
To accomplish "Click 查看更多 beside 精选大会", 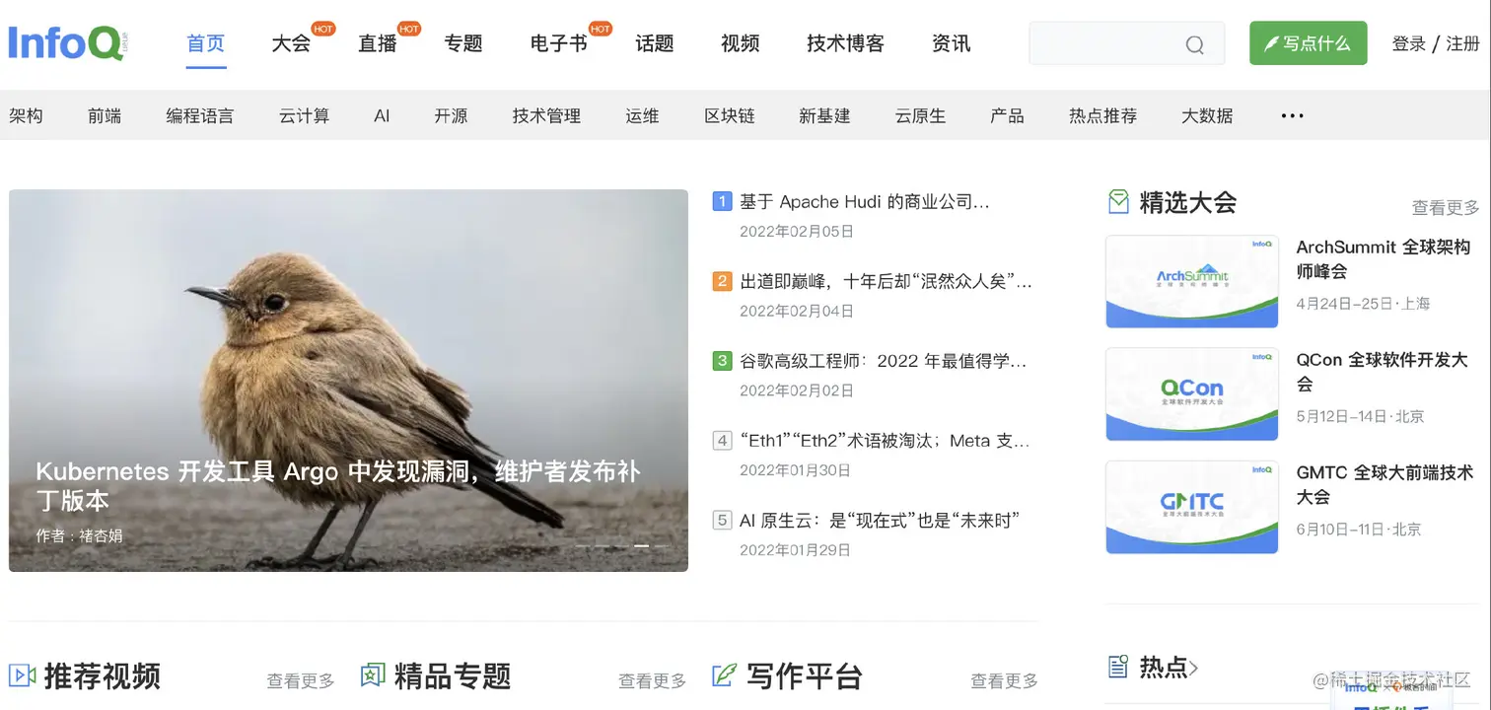I will coord(1446,207).
